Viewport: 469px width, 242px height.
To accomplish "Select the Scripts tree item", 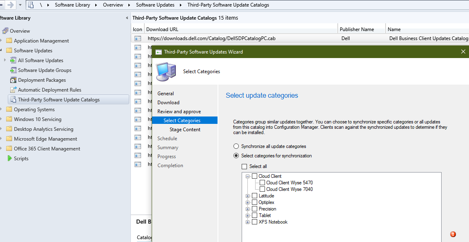I will click(21, 158).
